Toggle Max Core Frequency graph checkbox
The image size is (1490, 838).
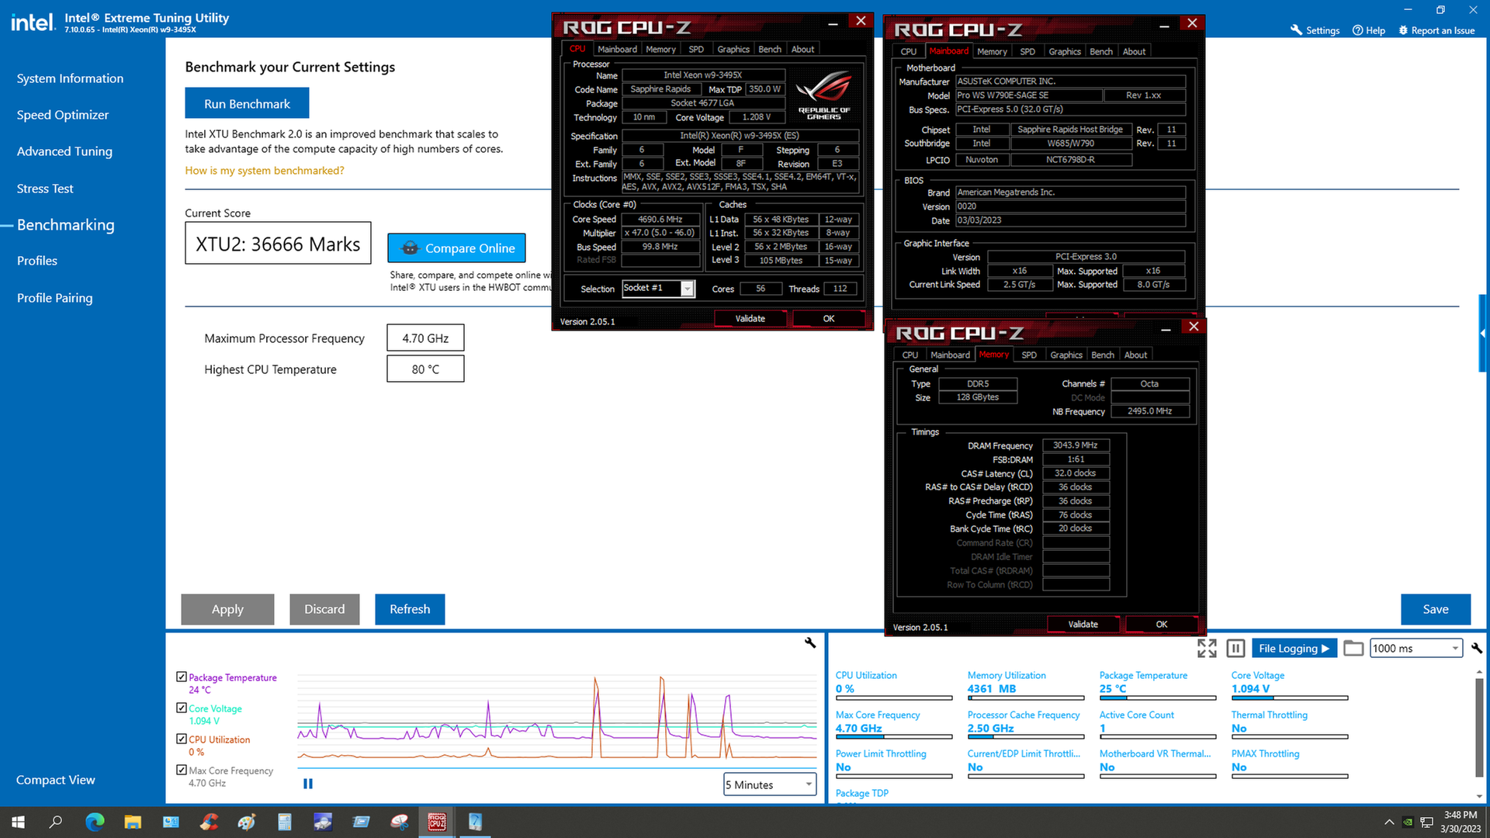(x=182, y=770)
